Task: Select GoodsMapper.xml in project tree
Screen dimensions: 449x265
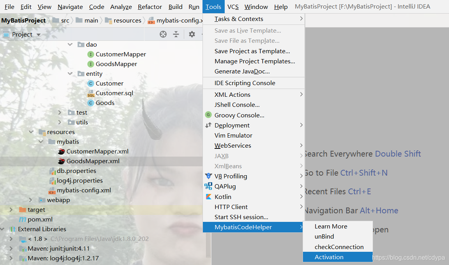Action: click(x=93, y=161)
